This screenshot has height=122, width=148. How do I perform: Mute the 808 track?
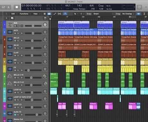(15, 26)
